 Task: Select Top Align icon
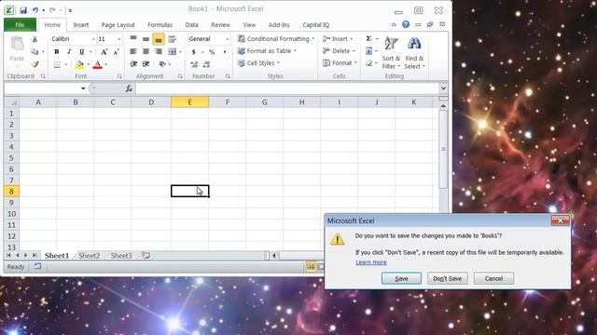(x=133, y=39)
